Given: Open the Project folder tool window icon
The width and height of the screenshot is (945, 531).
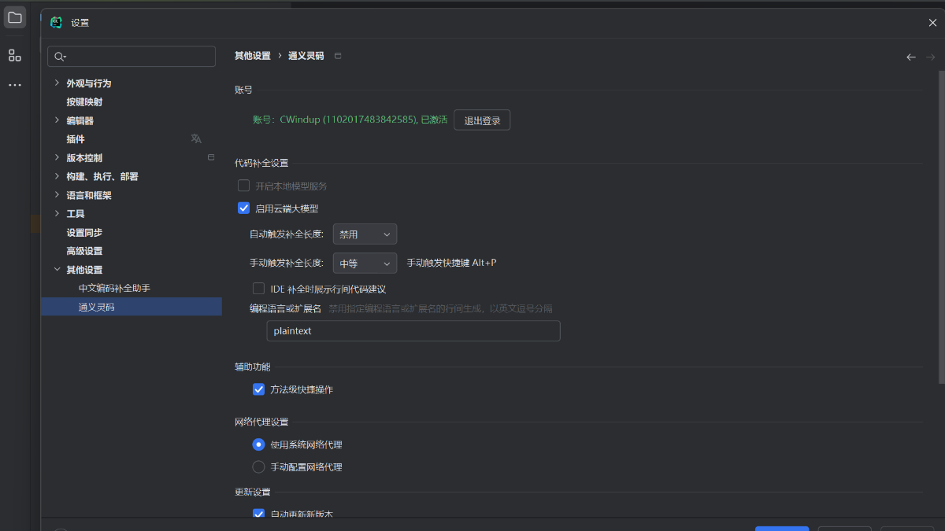Looking at the screenshot, I should pyautogui.click(x=15, y=17).
